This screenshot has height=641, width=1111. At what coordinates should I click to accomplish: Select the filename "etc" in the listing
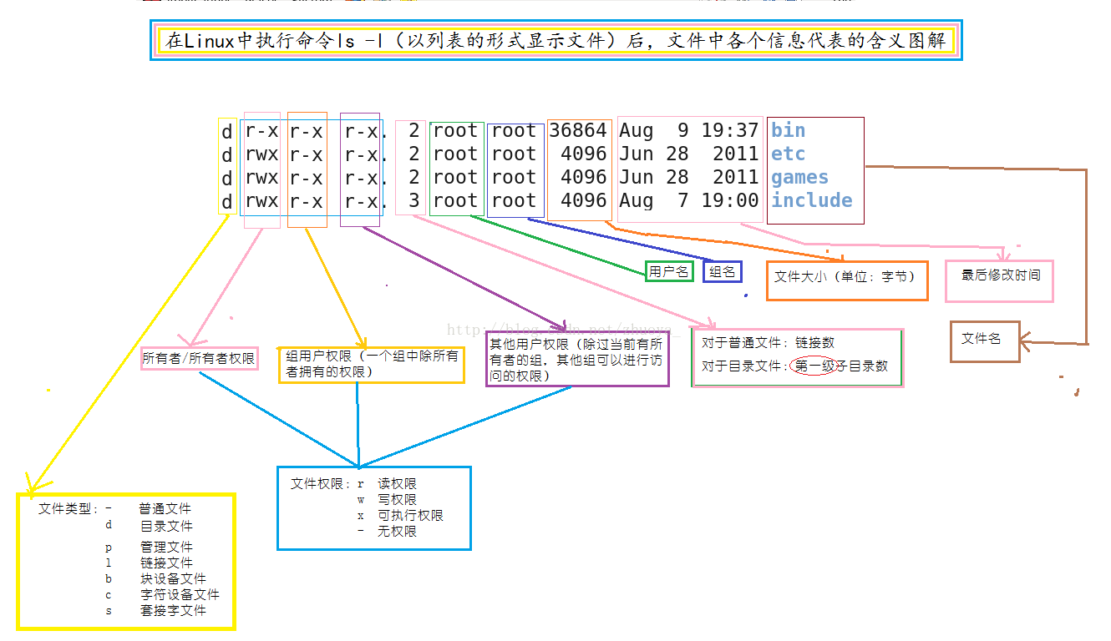789,154
